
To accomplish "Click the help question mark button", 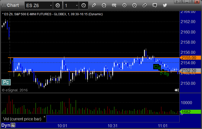I will coord(177,2).
